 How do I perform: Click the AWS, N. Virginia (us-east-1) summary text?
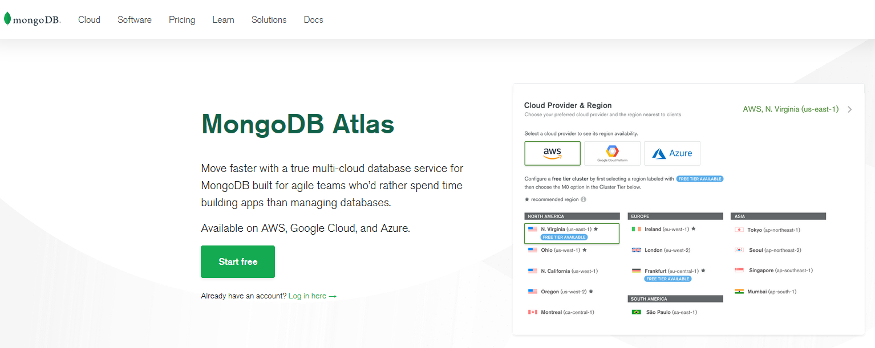[791, 109]
